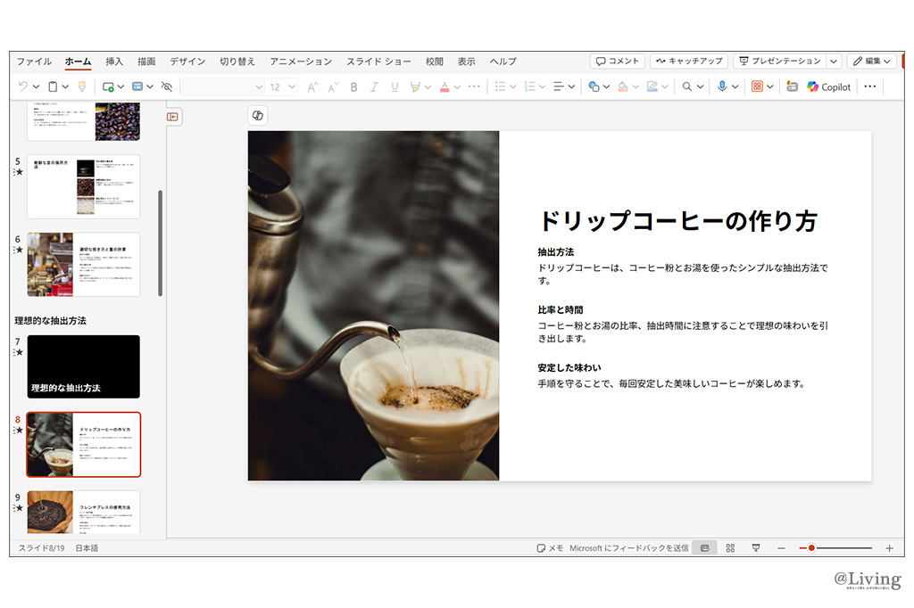
Task: Click the zoom slider in the status bar
Action: click(811, 548)
